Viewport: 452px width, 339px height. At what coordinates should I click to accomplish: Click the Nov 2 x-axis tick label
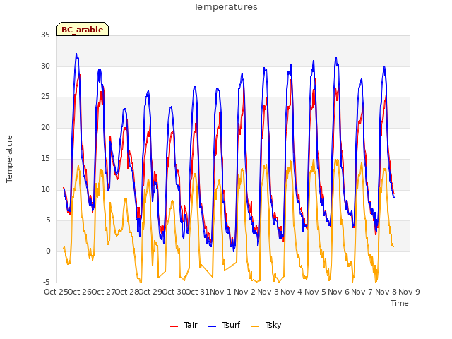tap(244, 292)
